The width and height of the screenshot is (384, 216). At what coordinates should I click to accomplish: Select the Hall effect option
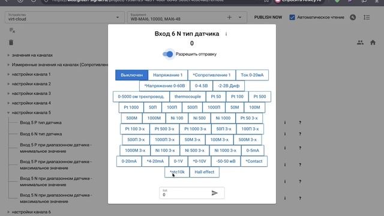(204, 172)
